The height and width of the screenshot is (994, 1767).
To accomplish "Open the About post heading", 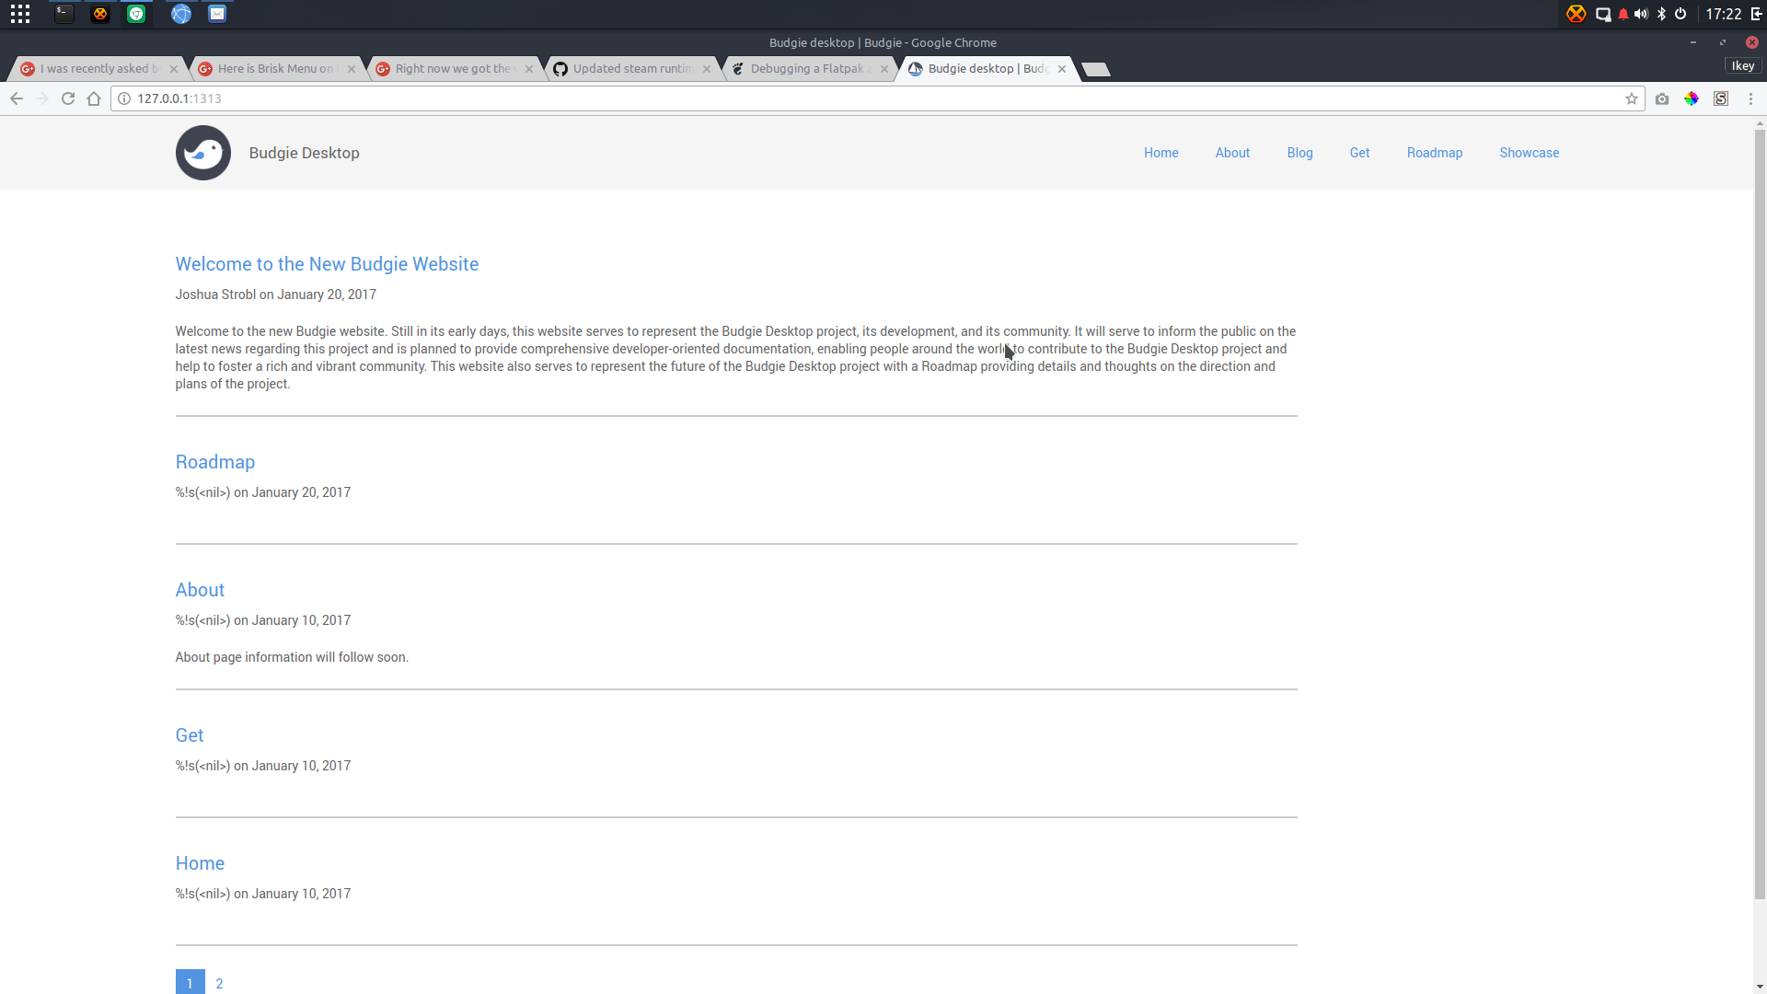I will click(x=200, y=590).
